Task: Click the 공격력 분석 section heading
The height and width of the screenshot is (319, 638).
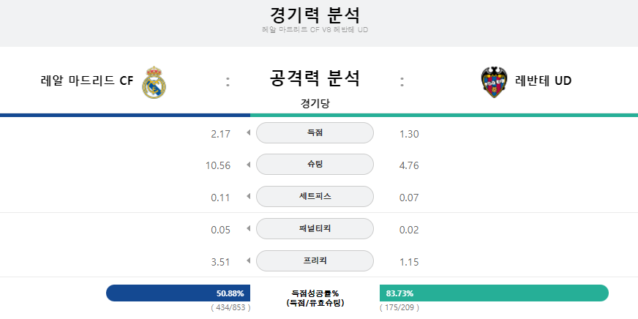Action: [x=315, y=78]
